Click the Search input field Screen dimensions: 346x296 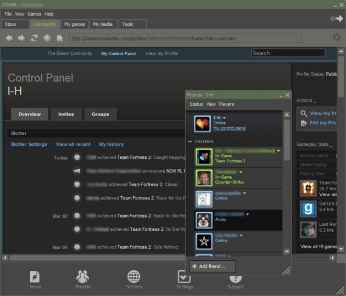coord(288,53)
